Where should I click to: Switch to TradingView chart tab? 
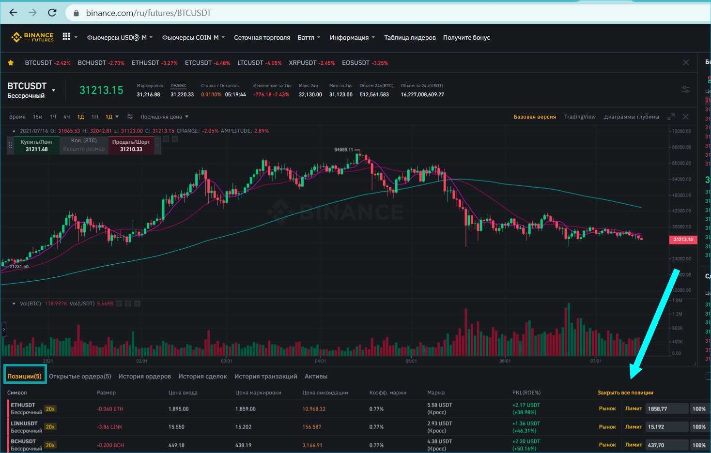(580, 117)
